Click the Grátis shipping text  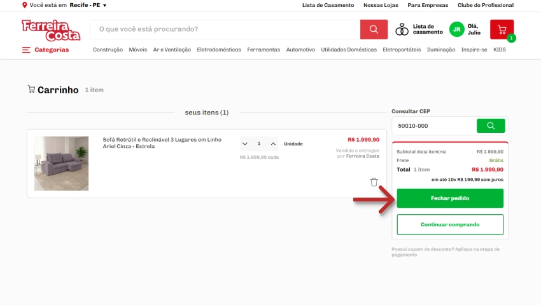point(496,160)
